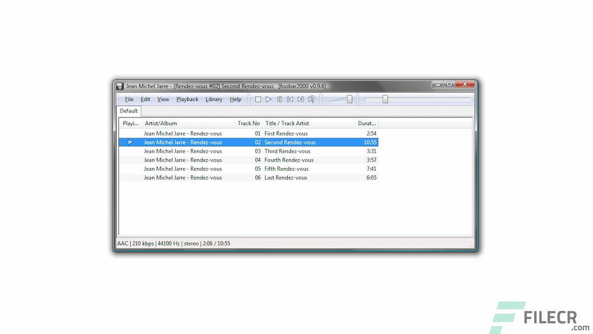Open the Playback menu

coord(187,99)
